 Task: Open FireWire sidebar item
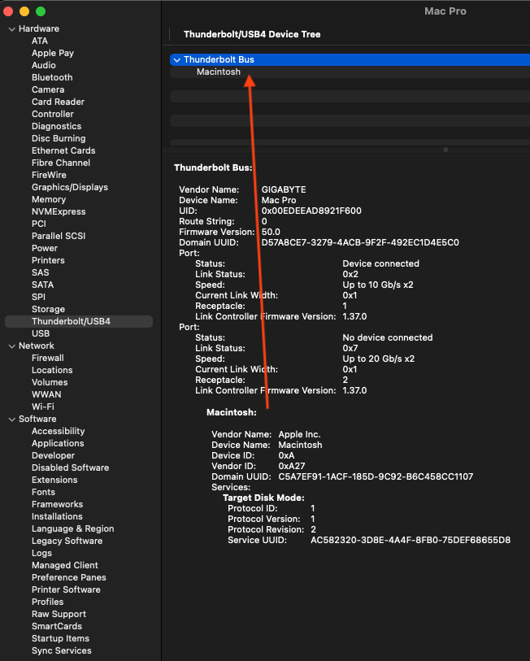coord(49,176)
